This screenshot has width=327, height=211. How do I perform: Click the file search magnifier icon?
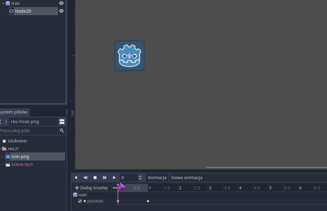pos(62,131)
